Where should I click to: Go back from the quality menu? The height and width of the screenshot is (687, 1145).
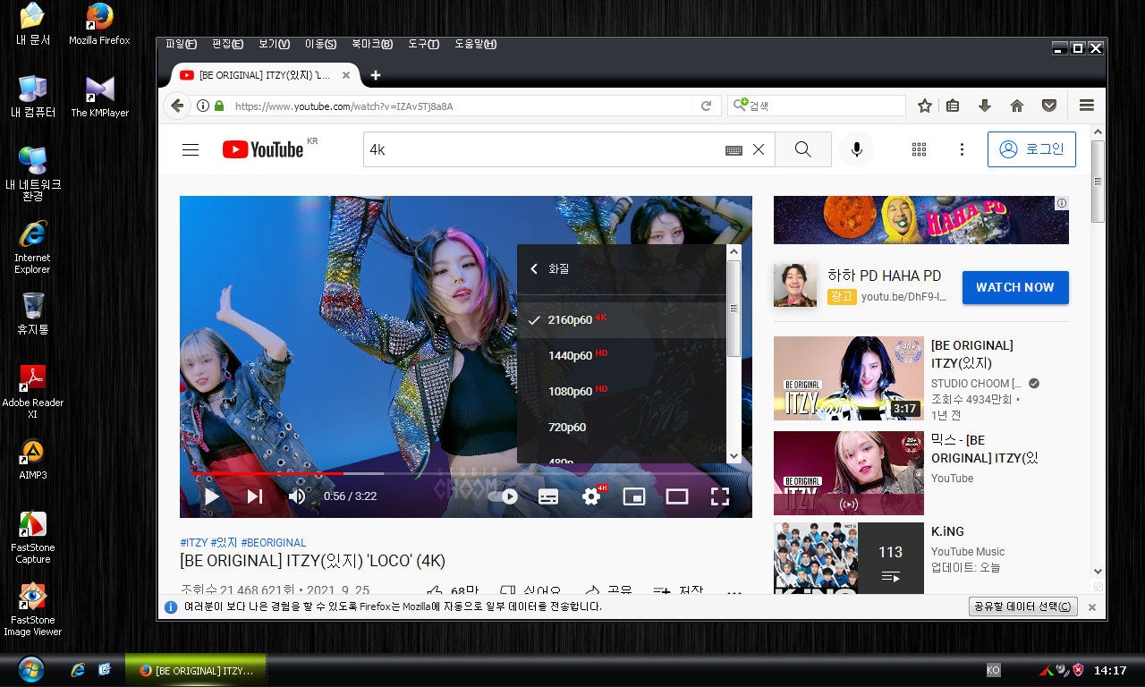(x=535, y=268)
